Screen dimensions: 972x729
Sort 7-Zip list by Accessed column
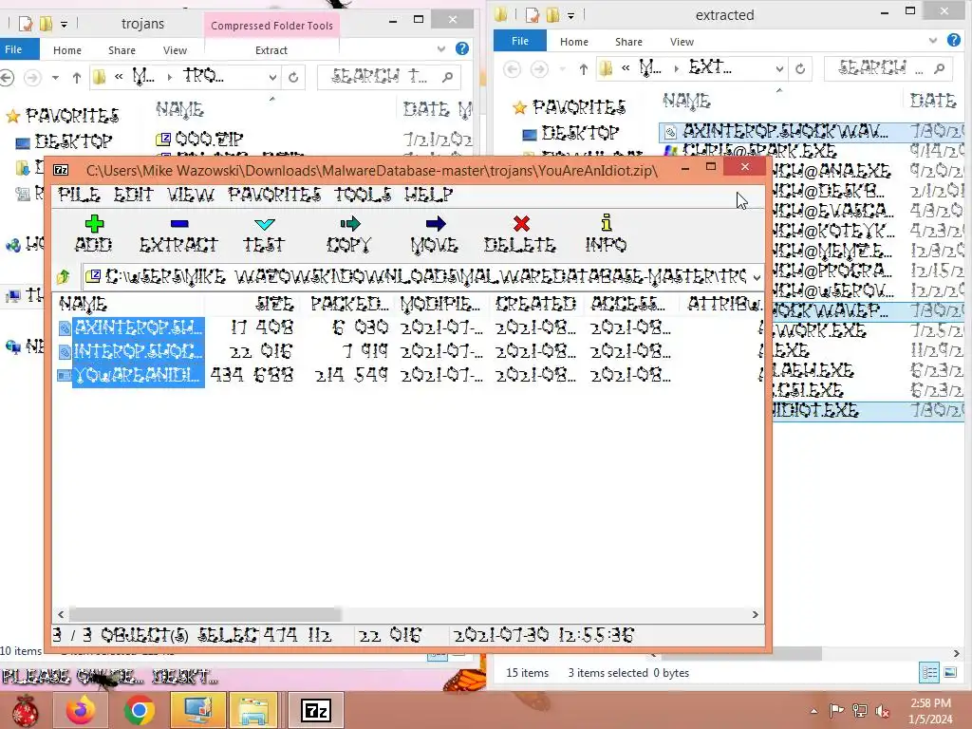(628, 304)
